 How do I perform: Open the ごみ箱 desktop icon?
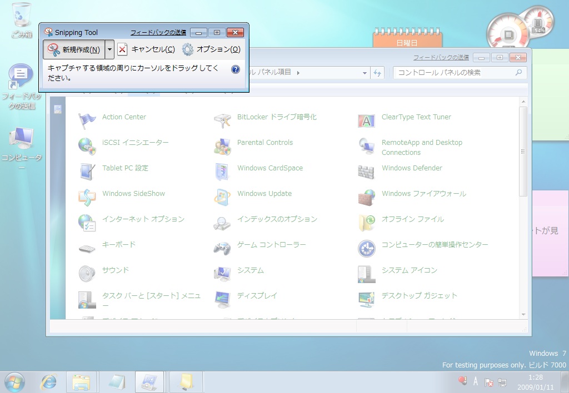tap(22, 20)
